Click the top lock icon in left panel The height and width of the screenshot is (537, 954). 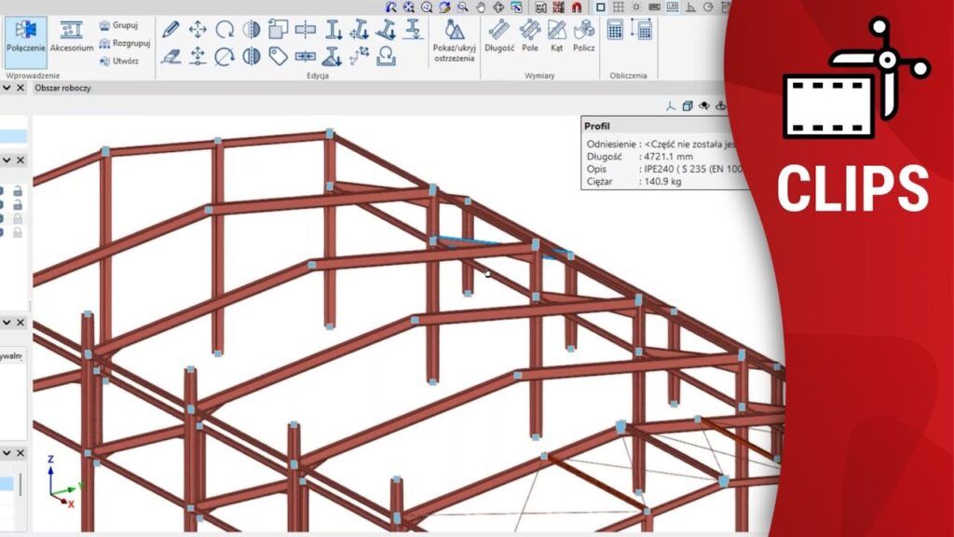[17, 191]
